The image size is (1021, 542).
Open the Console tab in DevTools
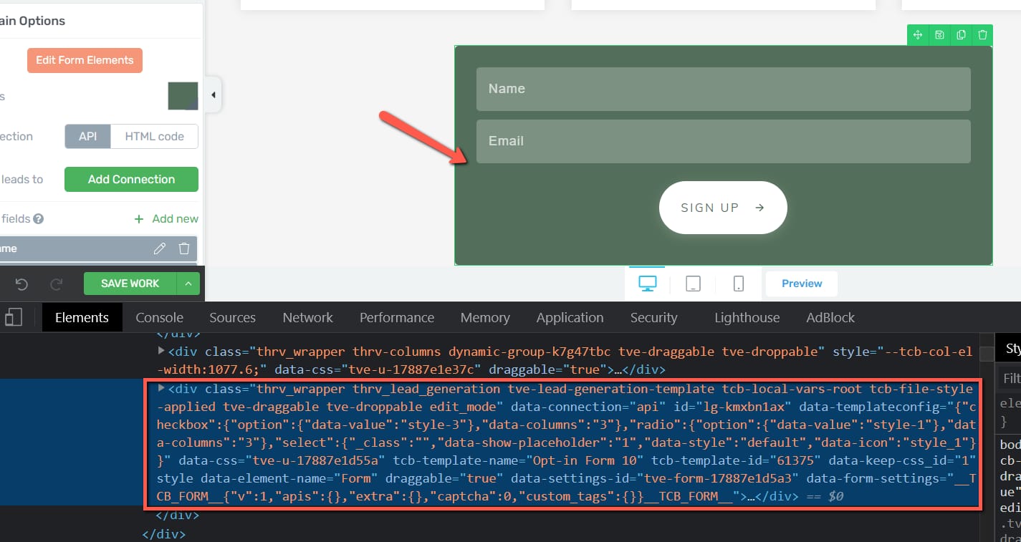159,317
